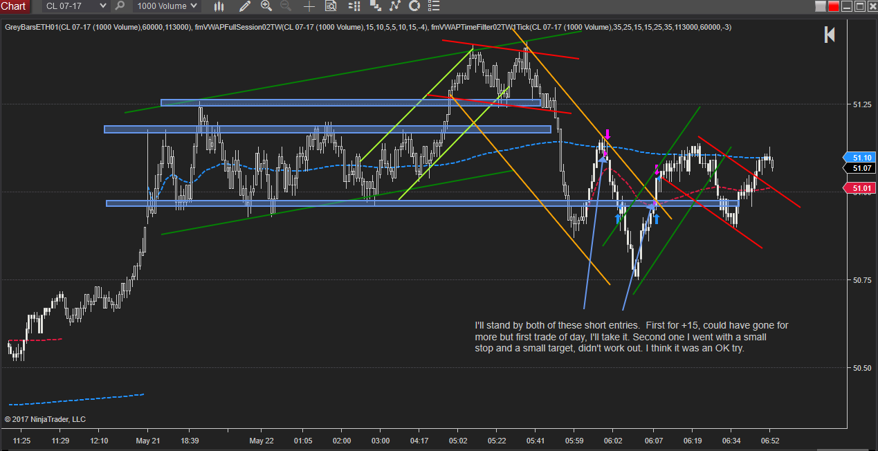Select the top blue horizontal zone rectangle

(350, 103)
